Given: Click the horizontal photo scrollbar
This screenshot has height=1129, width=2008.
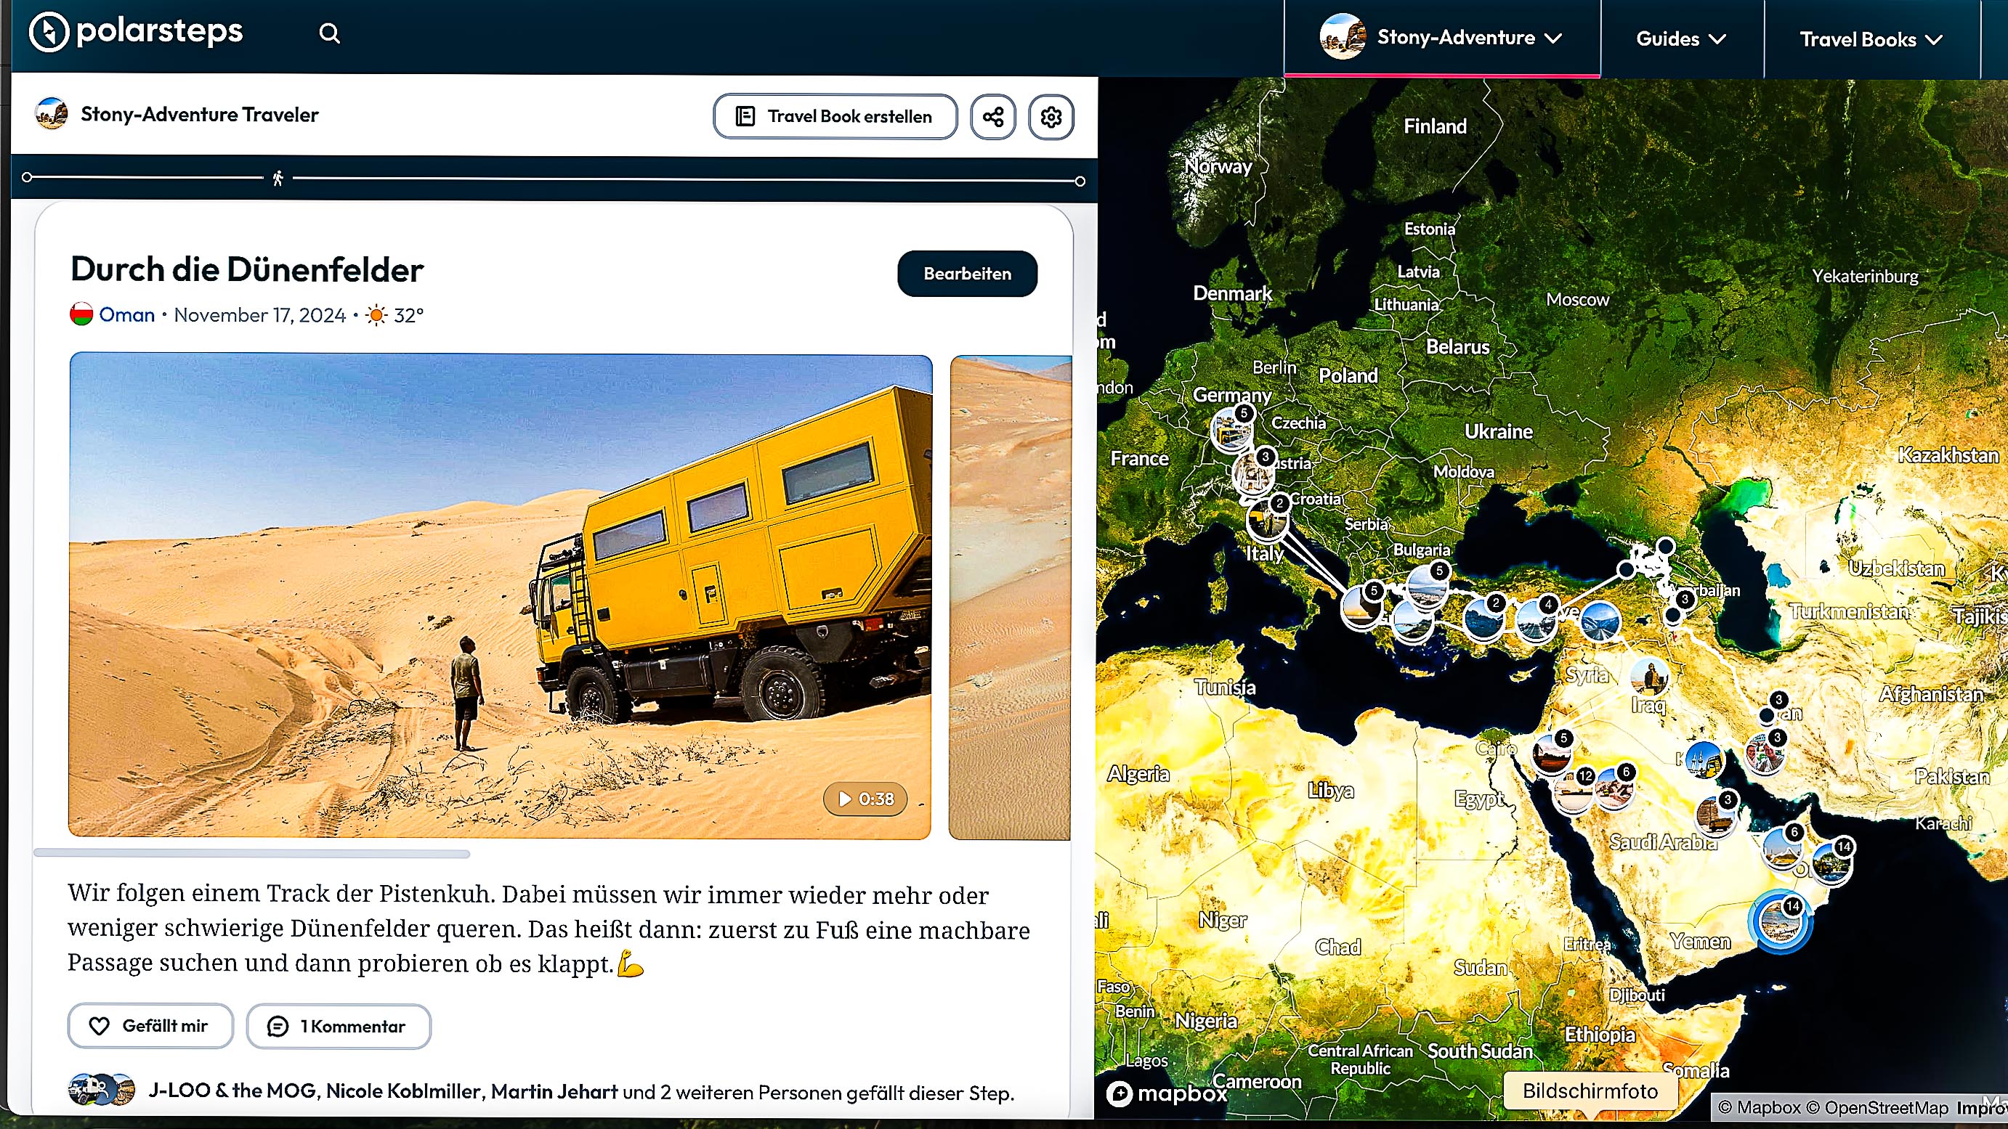Looking at the screenshot, I should 252,854.
